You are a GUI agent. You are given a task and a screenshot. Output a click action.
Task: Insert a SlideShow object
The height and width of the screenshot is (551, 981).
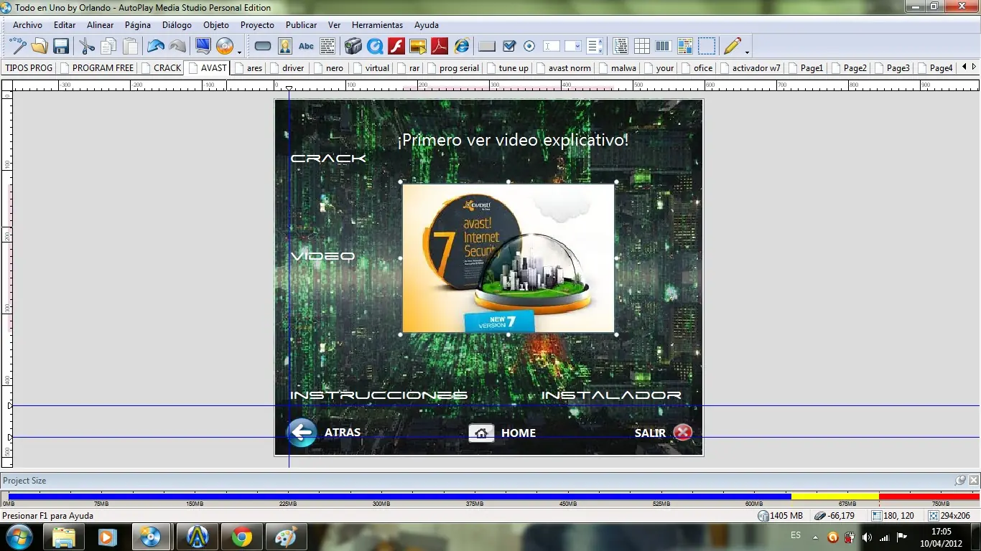tap(418, 47)
